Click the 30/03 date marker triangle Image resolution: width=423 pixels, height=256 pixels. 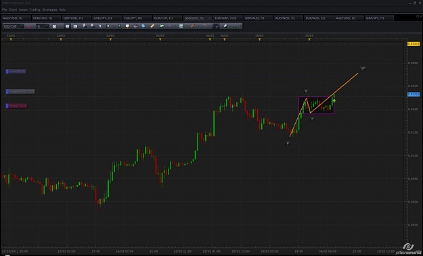[x=309, y=40]
